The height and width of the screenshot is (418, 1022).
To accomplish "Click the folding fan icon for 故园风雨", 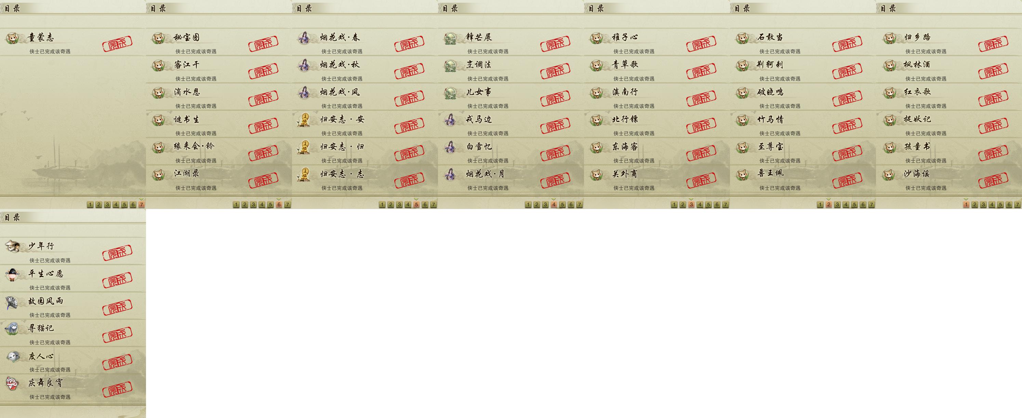I will pos(12,302).
